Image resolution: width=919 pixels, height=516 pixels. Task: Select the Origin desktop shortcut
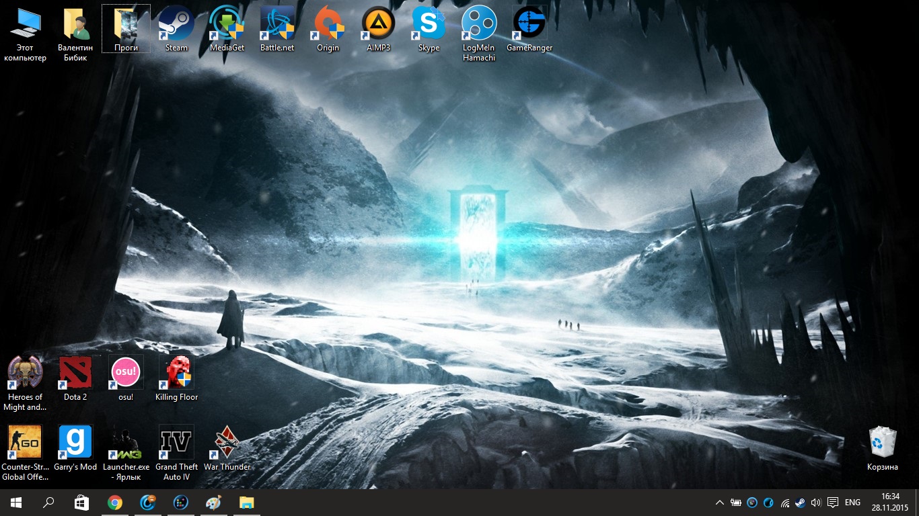click(x=328, y=29)
